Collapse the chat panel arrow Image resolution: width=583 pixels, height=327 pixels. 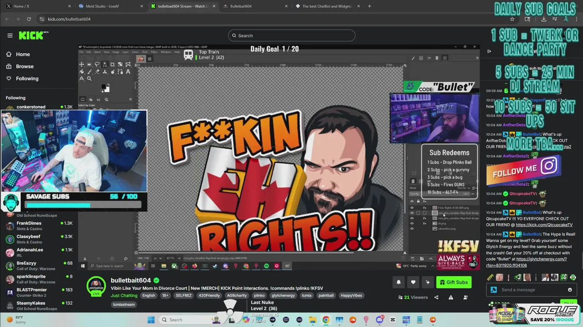tap(489, 51)
